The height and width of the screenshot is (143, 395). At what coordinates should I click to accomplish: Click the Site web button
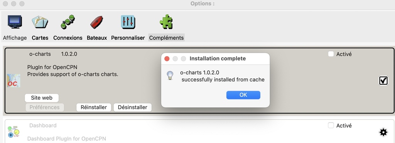42,98
